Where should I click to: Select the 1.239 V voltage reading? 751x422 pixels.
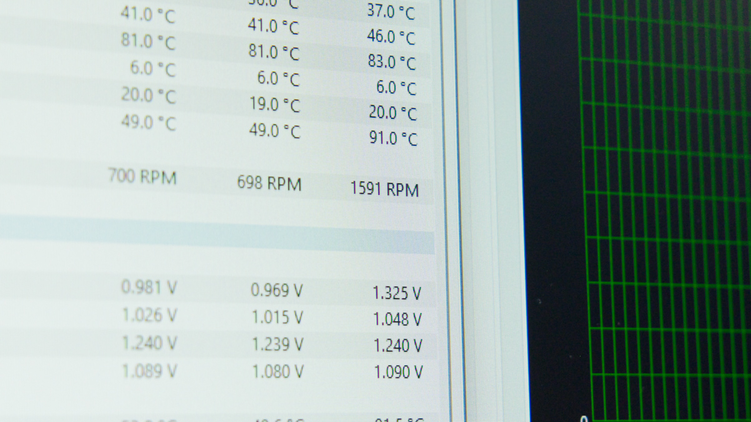pyautogui.click(x=278, y=344)
